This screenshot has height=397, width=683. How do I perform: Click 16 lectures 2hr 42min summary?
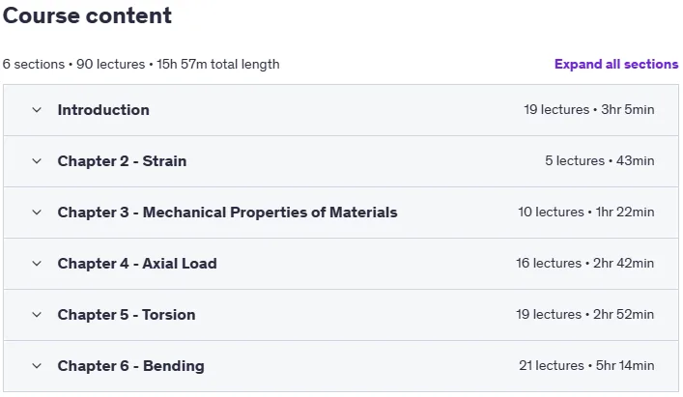(585, 264)
